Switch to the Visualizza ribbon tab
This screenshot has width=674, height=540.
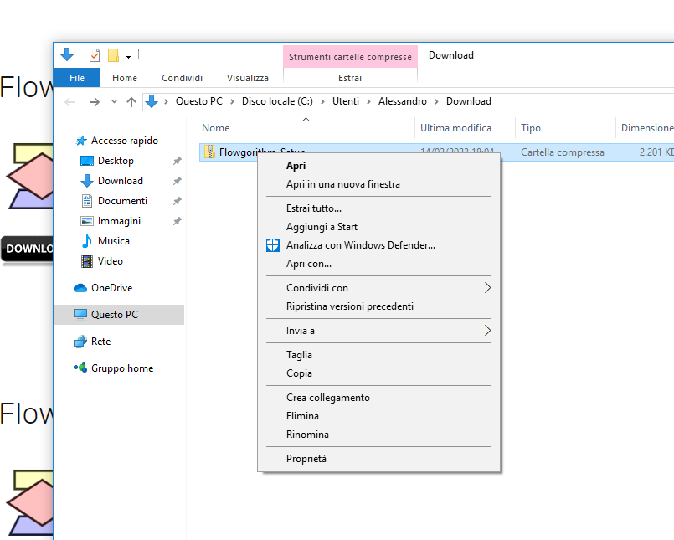[x=248, y=78]
